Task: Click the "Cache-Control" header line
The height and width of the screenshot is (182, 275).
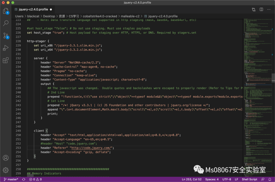Action: point(79,67)
